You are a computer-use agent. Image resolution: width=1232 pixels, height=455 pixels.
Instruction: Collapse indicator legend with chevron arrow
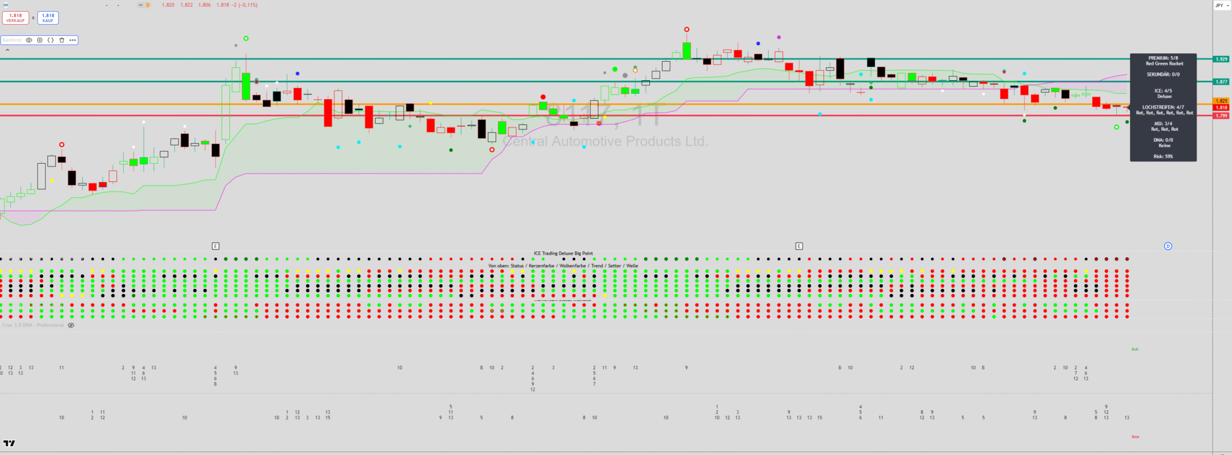7,50
